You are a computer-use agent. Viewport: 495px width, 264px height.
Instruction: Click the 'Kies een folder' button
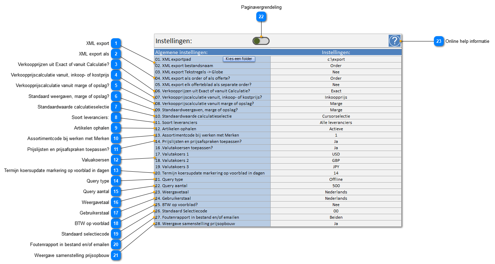pyautogui.click(x=239, y=59)
